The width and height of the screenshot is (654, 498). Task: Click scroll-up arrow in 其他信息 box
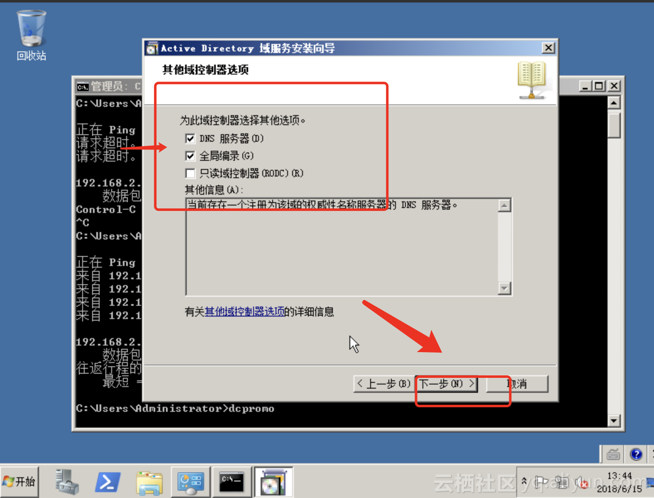click(504, 205)
